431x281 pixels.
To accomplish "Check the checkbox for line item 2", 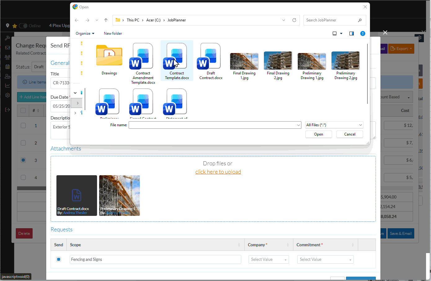I will 23,143.
